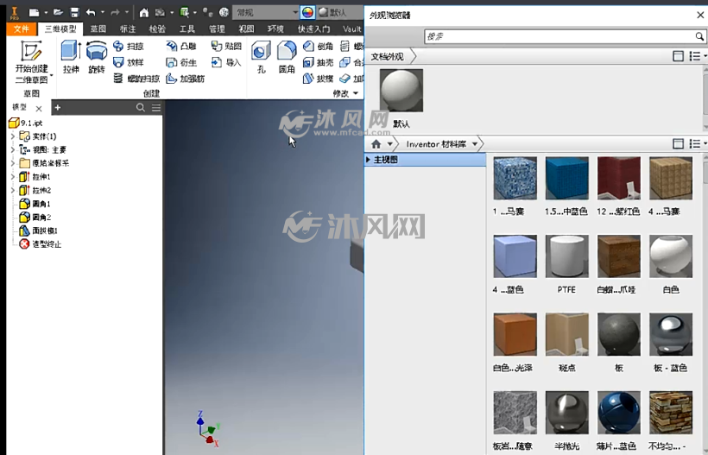Screen dimensions: 708x455
Task: Open the Inventor material library list view options
Action: 698,144
